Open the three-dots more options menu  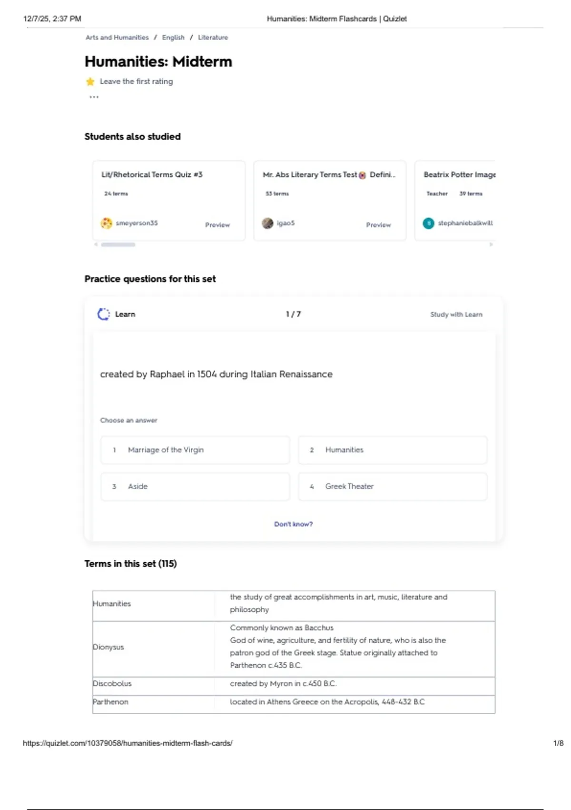(94, 97)
